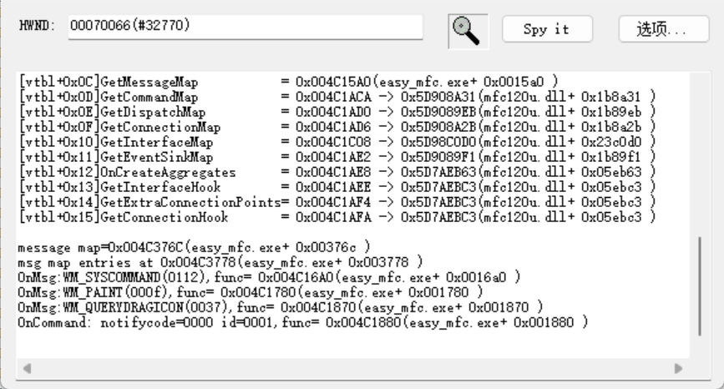Click the GetDispatchMap output line
The height and width of the screenshot is (389, 724).
pyautogui.click(x=337, y=112)
